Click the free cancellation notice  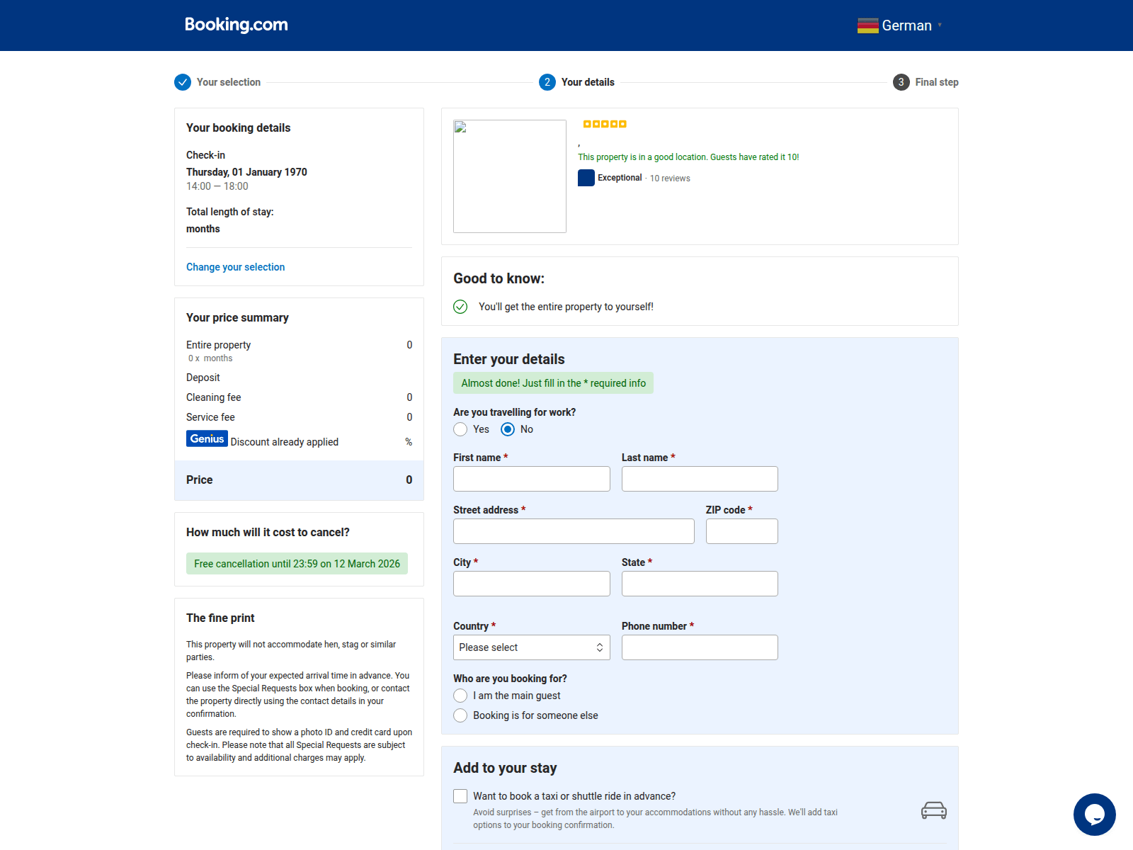pos(297,563)
